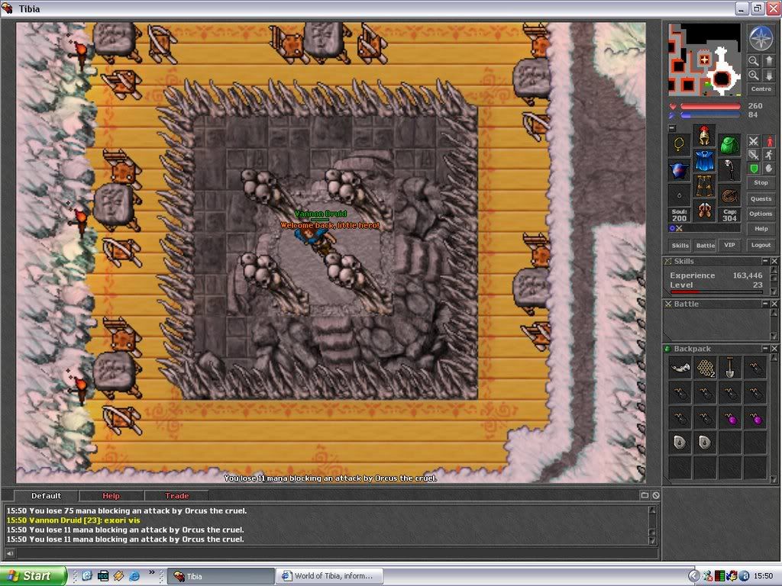Click the left purple potion flask in backpack
782x586 pixels.
(729, 418)
